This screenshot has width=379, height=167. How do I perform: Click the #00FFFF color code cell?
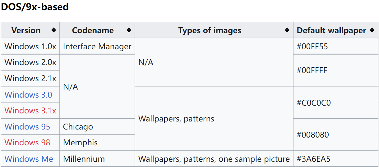[x=312, y=70]
